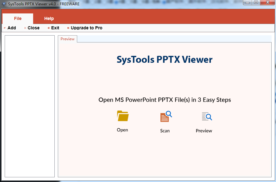Click the Scan label text
The width and height of the screenshot is (276, 182).
pos(165,131)
